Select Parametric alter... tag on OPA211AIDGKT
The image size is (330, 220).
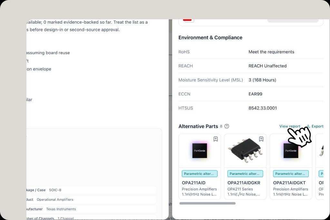tap(291, 174)
